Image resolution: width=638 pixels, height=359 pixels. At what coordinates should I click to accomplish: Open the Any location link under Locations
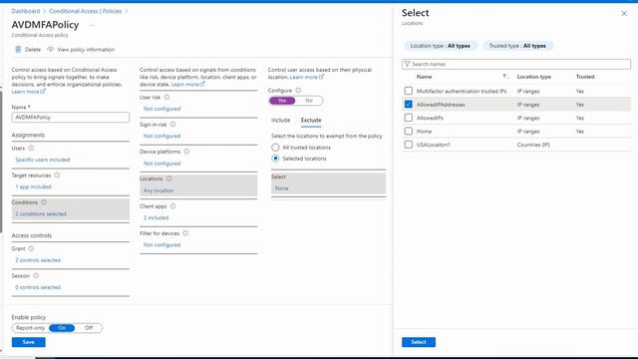pyautogui.click(x=159, y=190)
